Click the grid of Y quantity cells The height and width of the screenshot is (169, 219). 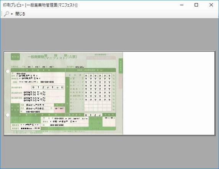click(x=98, y=87)
